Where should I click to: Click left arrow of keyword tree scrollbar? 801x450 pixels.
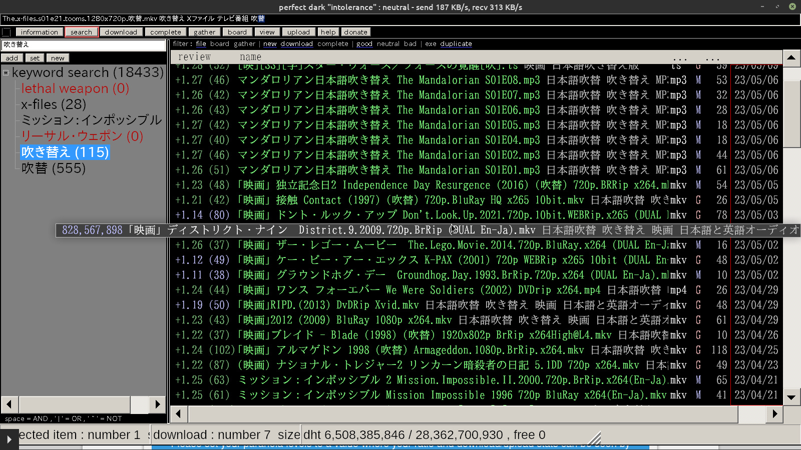tap(10, 404)
